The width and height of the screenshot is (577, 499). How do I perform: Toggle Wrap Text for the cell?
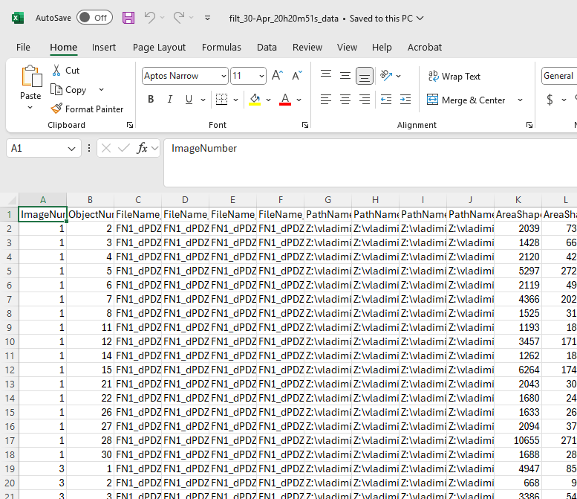454,76
